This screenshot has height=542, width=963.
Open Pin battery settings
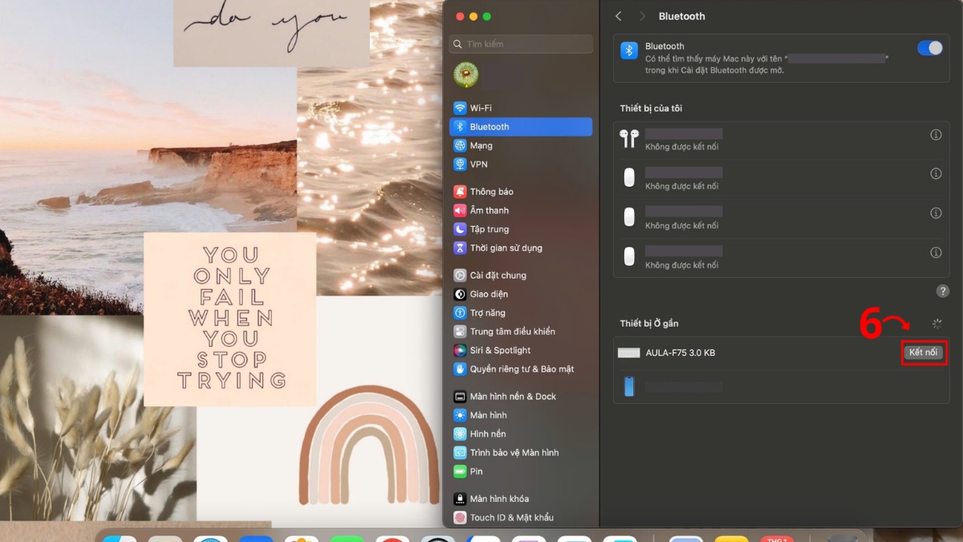coord(521,471)
